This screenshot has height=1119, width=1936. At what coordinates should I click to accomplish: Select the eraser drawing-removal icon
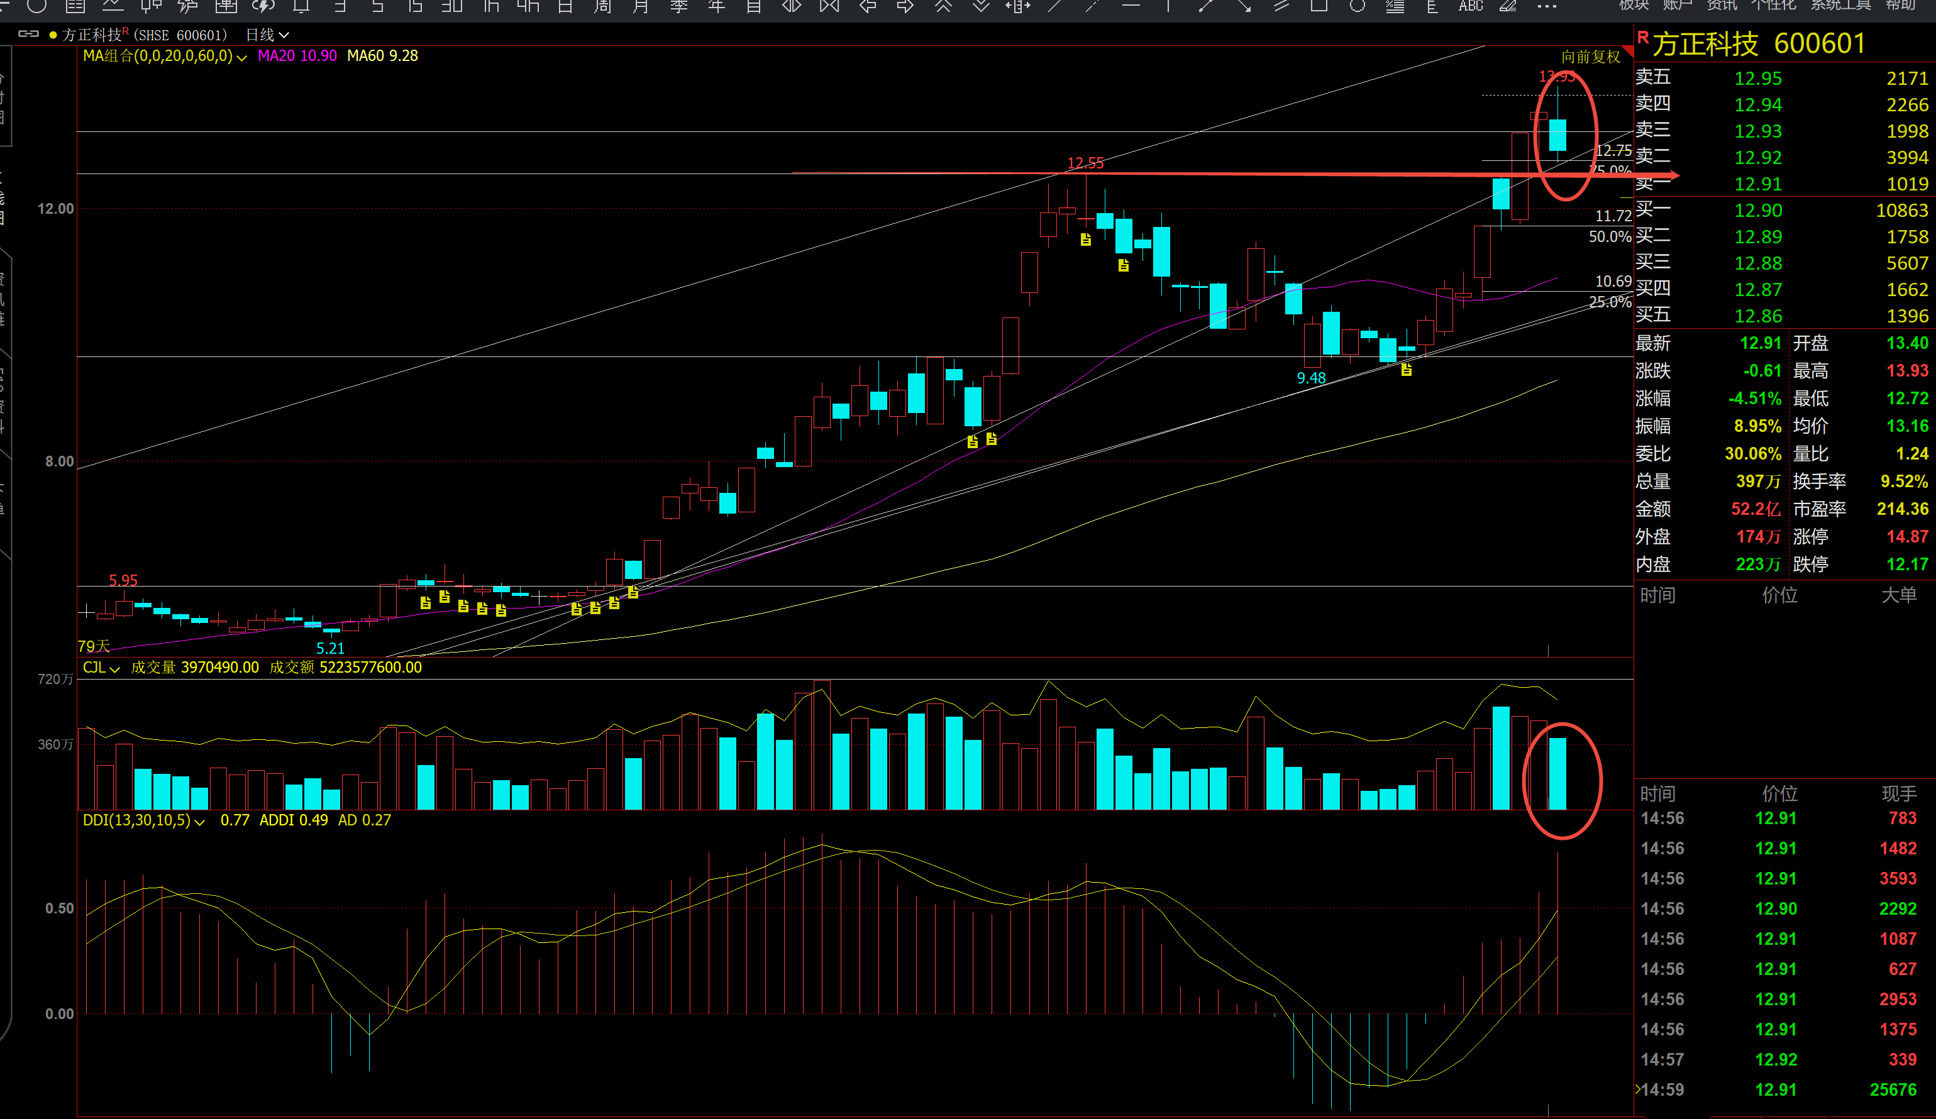coord(1508,6)
